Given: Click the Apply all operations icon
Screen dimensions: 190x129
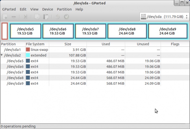Looking at the screenshot, I should point(66,17).
